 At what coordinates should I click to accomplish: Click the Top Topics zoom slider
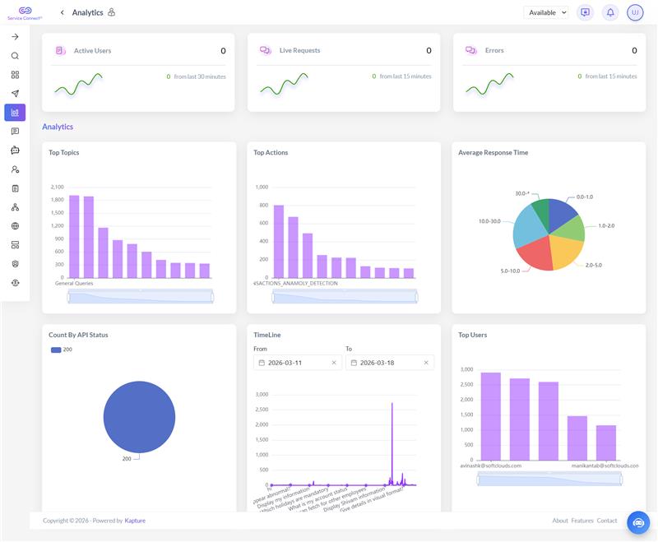140,297
